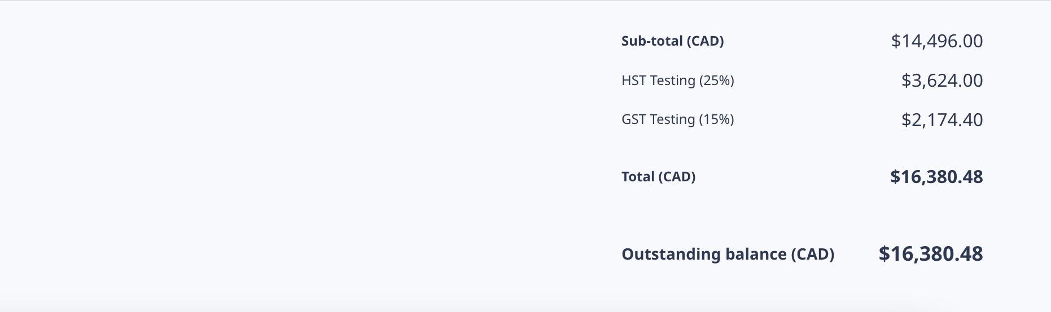The height and width of the screenshot is (312, 1051).
Task: Click the (25%) rate in HST Testing
Action: [x=716, y=81]
